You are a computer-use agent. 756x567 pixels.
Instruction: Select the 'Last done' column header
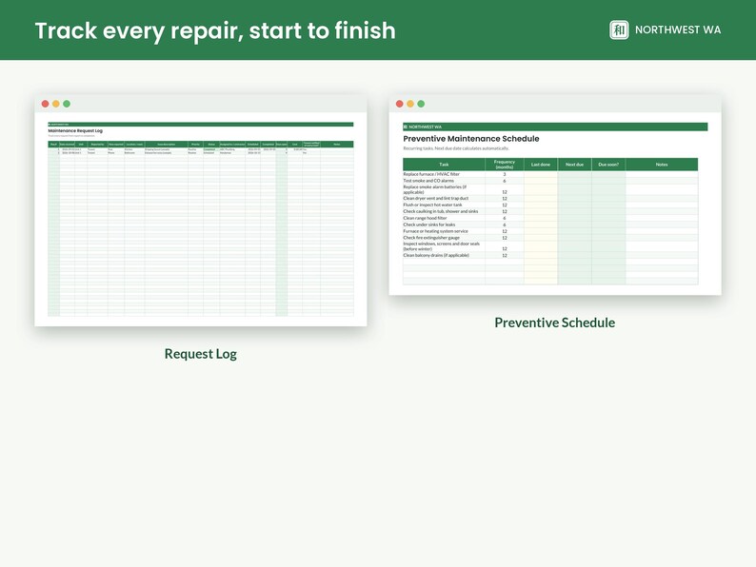tap(541, 165)
